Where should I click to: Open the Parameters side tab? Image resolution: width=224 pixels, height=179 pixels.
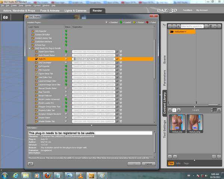coord(164,78)
